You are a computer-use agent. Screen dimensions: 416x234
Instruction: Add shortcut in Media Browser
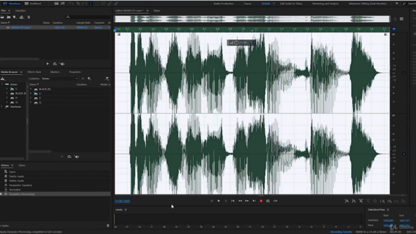click(x=89, y=79)
